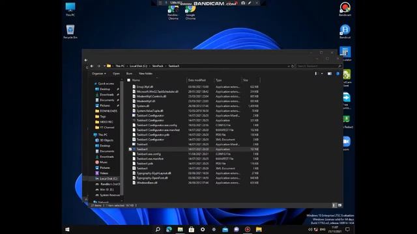Click the navigation pane vertical scrollbar

tap(122, 138)
